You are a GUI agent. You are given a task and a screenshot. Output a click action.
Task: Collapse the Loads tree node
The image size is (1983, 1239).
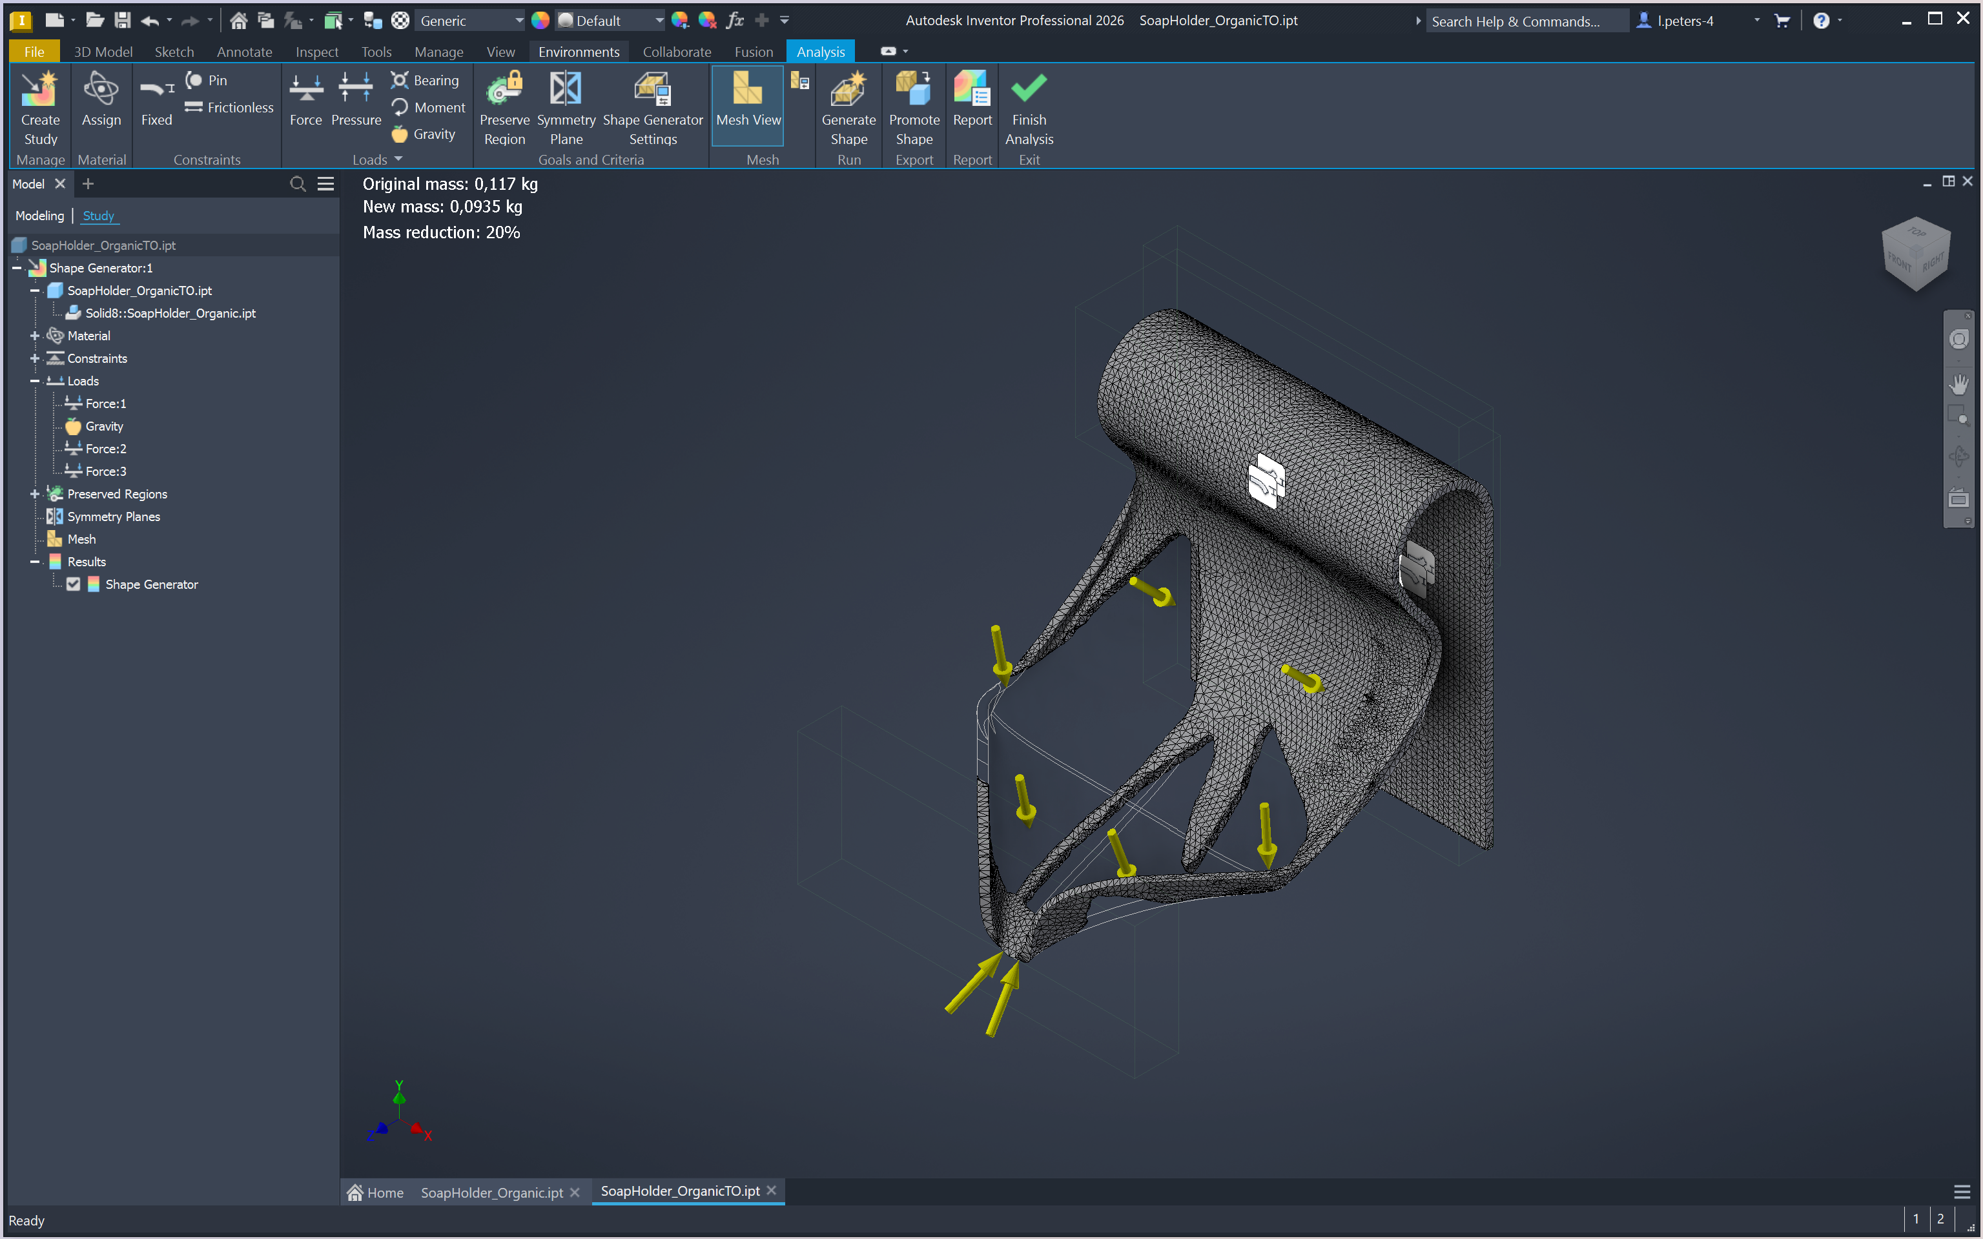pyautogui.click(x=34, y=381)
